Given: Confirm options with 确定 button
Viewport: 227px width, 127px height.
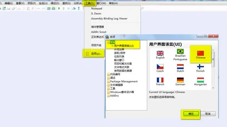Looking at the screenshot, I should coord(191,114).
